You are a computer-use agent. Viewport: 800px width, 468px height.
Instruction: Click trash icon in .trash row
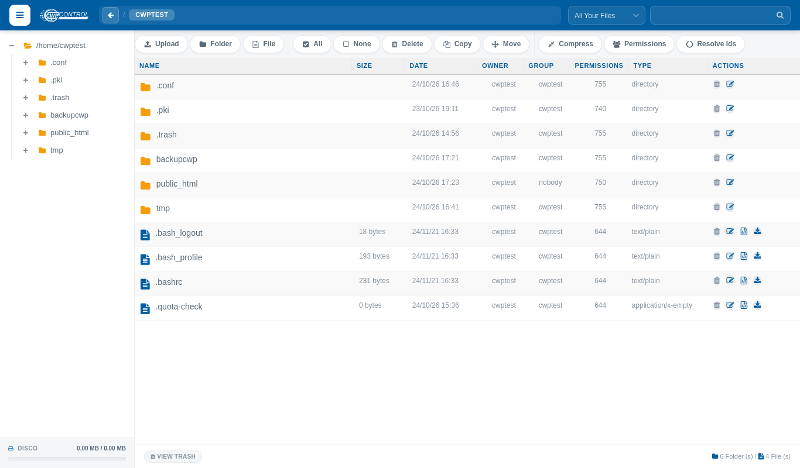717,133
